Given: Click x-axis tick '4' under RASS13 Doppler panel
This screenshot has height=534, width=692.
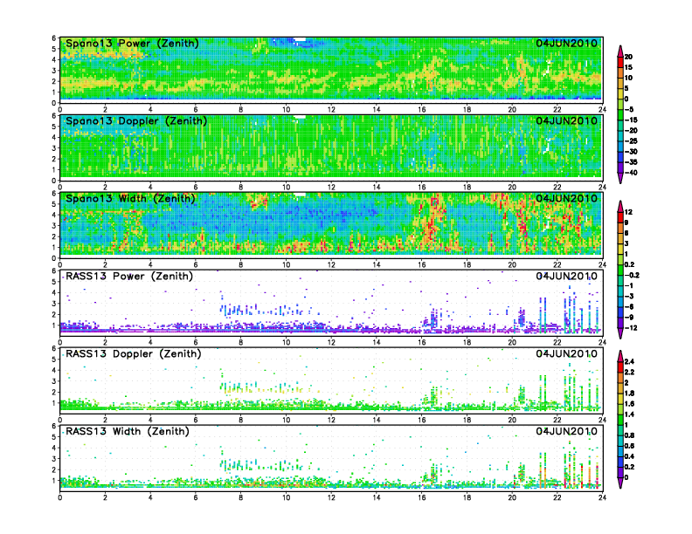Looking at the screenshot, I should coord(150,420).
